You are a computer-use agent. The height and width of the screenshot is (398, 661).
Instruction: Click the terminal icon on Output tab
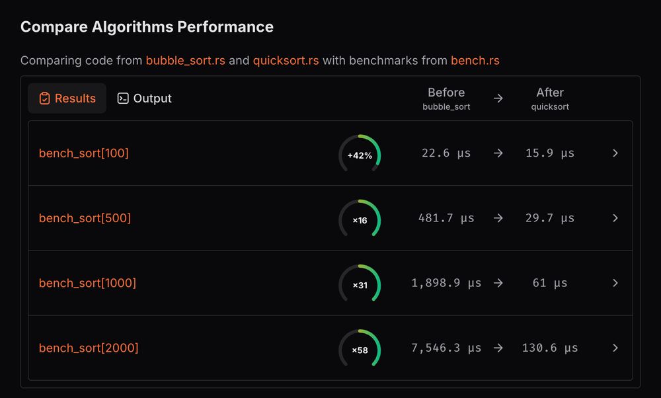[123, 99]
